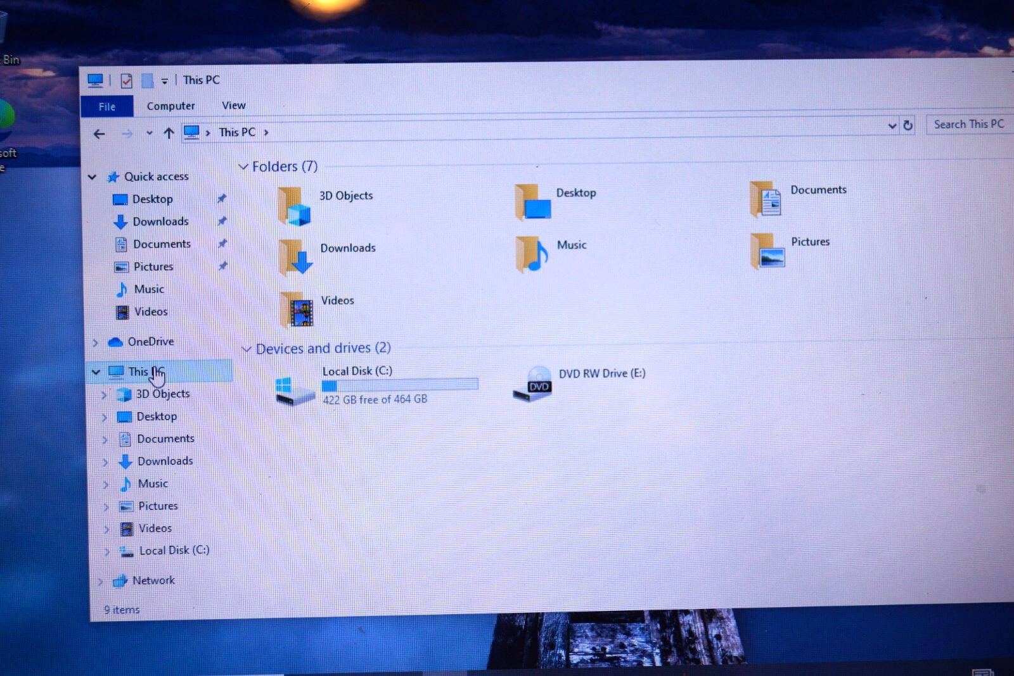The image size is (1014, 676).
Task: Select 3D Objects in This PC tree
Action: [x=163, y=394]
